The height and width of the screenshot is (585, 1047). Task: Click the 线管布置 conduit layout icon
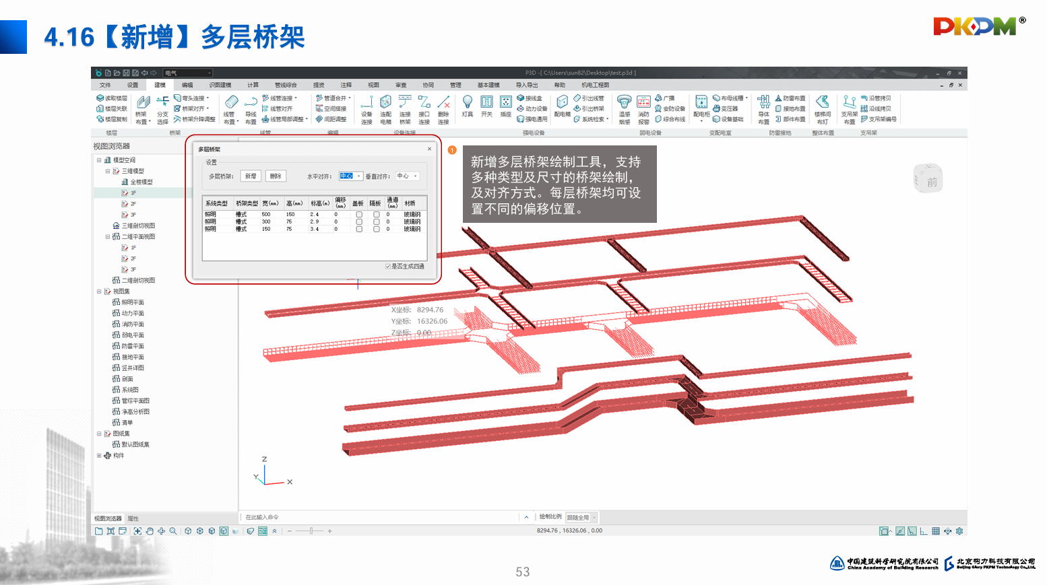pos(230,109)
